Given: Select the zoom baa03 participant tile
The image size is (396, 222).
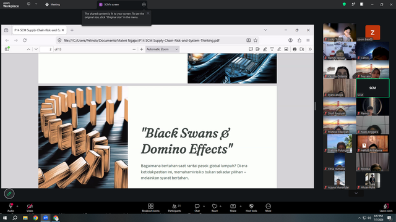Looking at the screenshot, I should tap(372, 32).
